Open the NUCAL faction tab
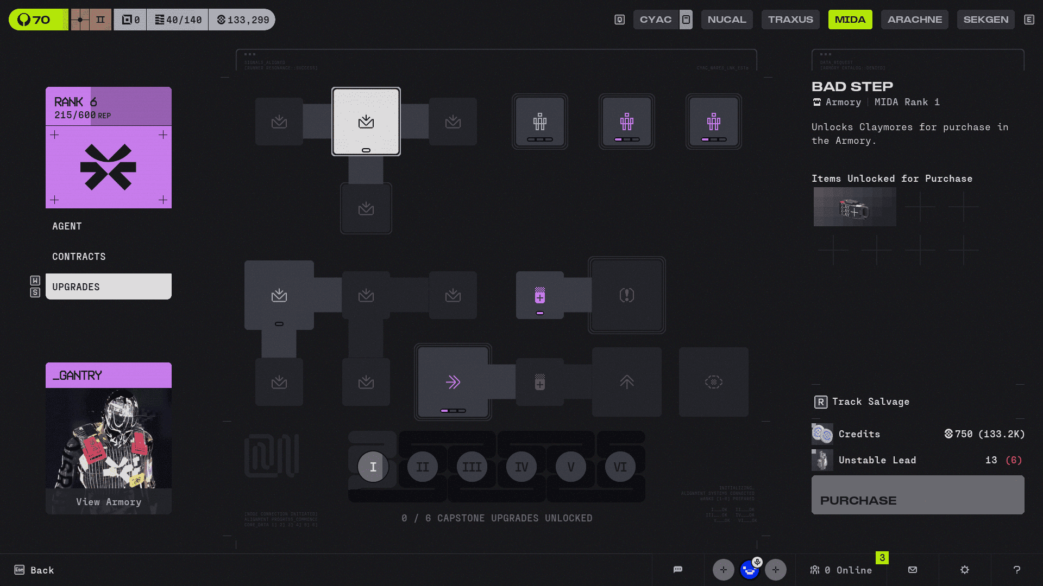Viewport: 1043px width, 586px height. [x=726, y=20]
